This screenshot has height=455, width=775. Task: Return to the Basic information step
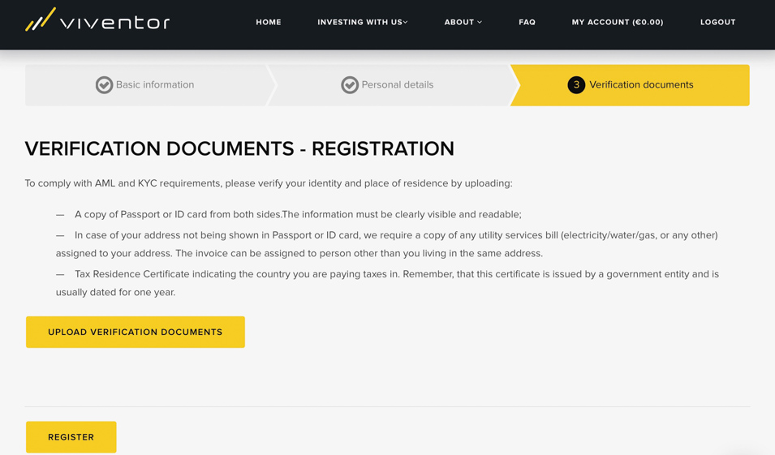pos(154,85)
